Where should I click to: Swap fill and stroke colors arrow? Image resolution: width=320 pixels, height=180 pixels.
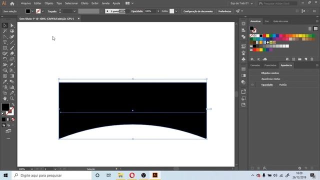pos(13,104)
